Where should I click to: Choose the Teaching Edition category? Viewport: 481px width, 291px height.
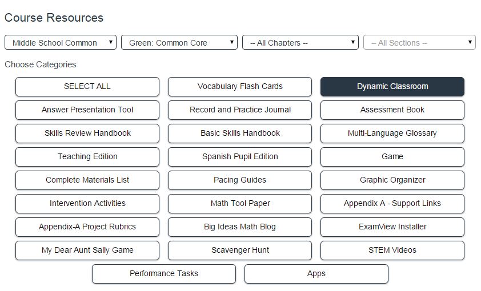tap(87, 157)
